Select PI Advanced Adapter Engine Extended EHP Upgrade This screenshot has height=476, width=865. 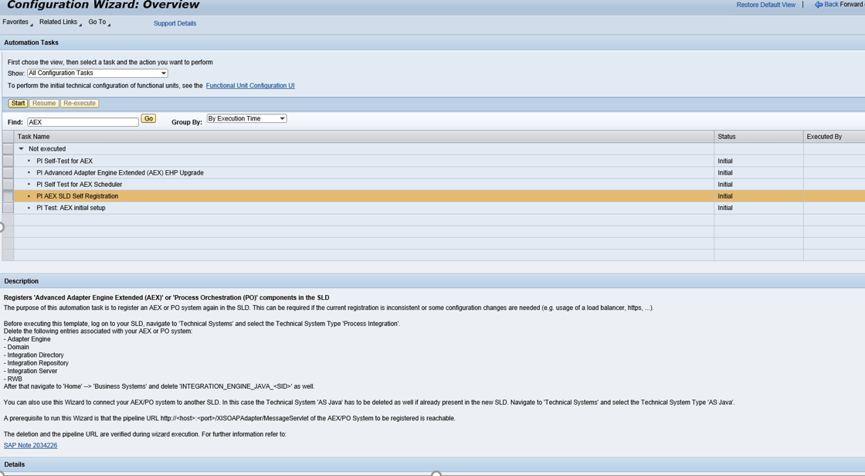click(364, 172)
